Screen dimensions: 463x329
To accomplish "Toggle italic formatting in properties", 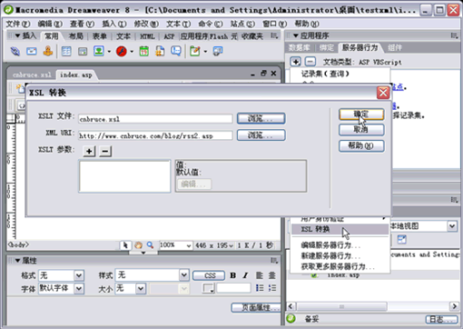I will pos(245,275).
